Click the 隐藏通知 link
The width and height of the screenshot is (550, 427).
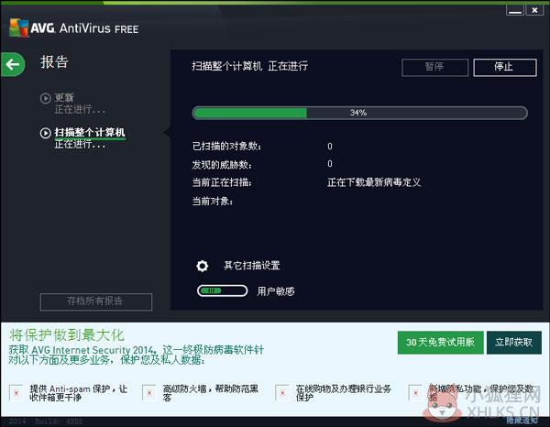(522, 420)
